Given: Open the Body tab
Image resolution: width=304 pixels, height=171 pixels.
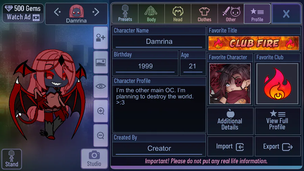Looking at the screenshot, I should click(151, 14).
